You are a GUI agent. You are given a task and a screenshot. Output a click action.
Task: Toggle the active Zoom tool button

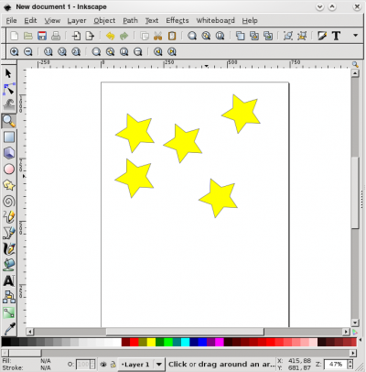[x=8, y=121]
